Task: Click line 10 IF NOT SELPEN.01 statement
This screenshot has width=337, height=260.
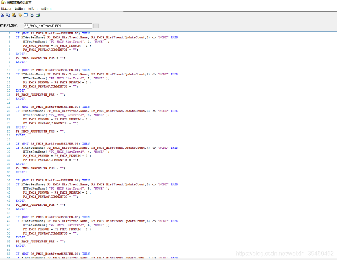Action: pyautogui.click(x=53, y=70)
